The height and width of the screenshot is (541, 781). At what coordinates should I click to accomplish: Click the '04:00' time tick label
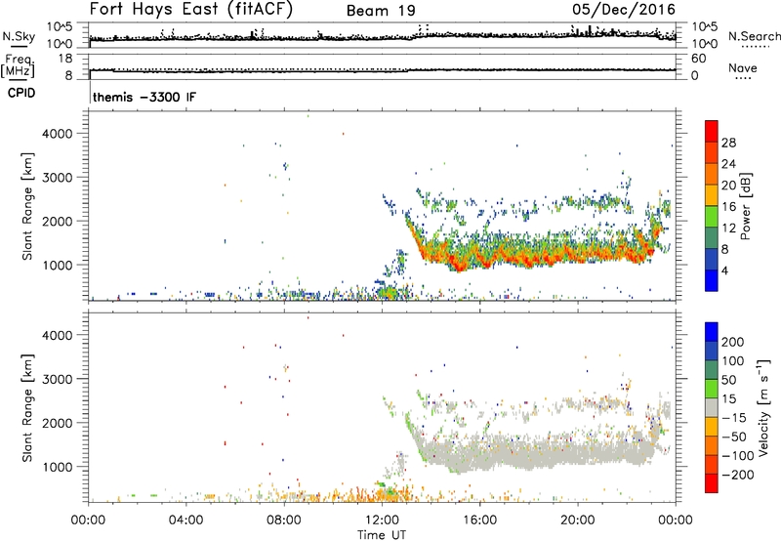coord(185,520)
